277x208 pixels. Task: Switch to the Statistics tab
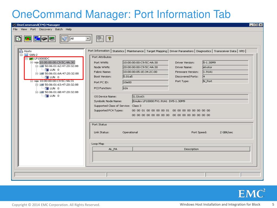coord(118,51)
